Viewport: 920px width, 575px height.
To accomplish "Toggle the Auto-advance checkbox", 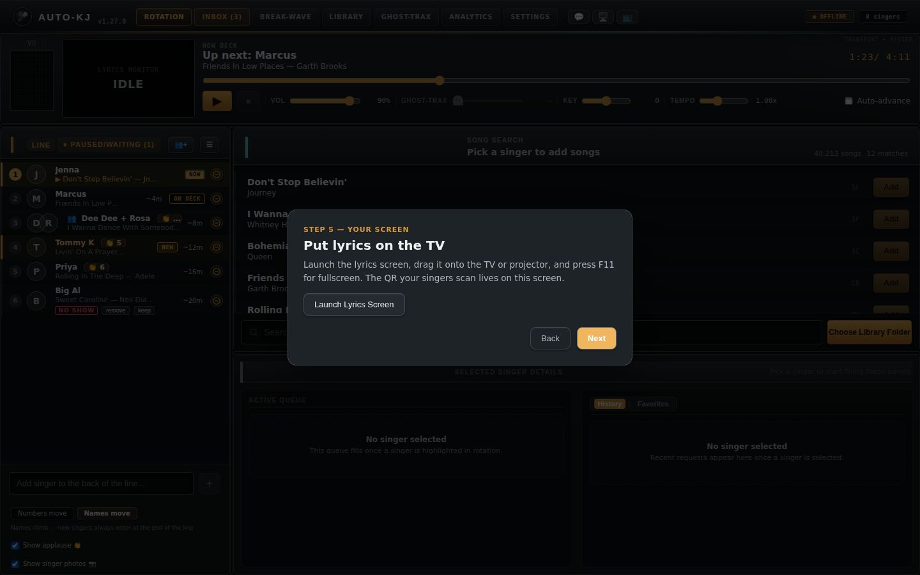I will (848, 101).
